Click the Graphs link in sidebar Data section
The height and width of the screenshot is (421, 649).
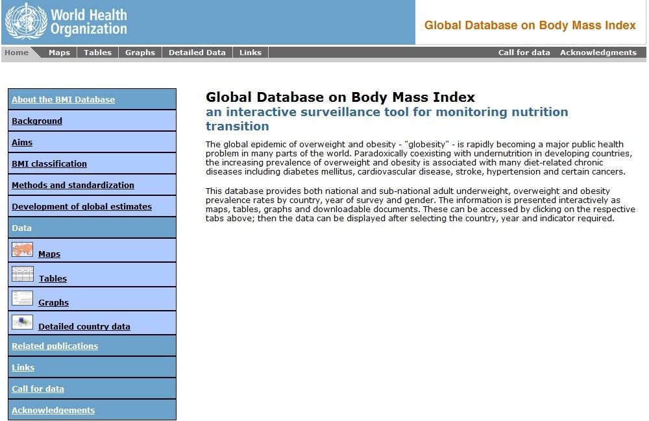(53, 303)
